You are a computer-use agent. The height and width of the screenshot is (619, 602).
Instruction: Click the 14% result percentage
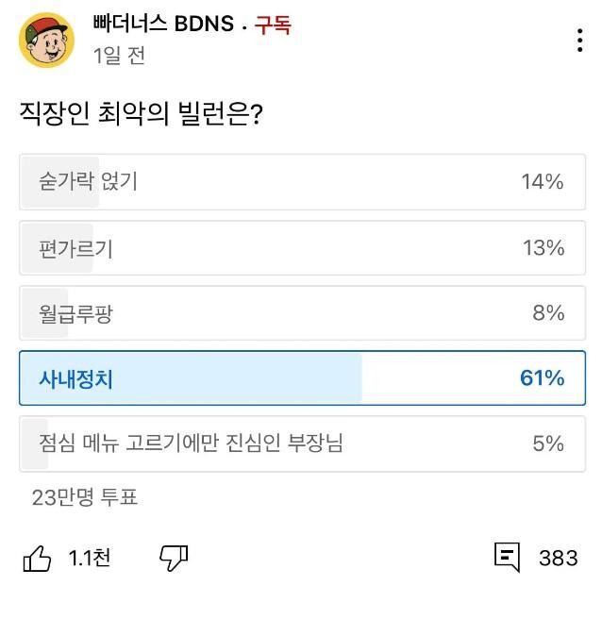point(543,181)
